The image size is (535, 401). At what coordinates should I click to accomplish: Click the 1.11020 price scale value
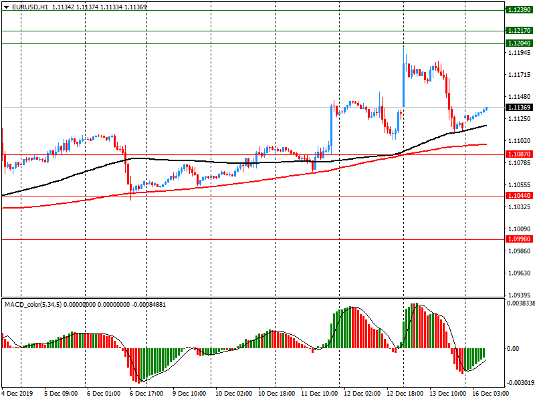520,141
